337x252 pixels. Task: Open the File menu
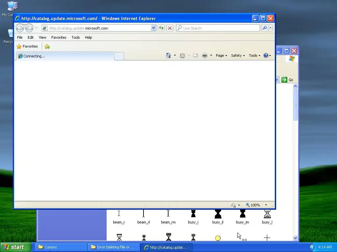coord(20,37)
